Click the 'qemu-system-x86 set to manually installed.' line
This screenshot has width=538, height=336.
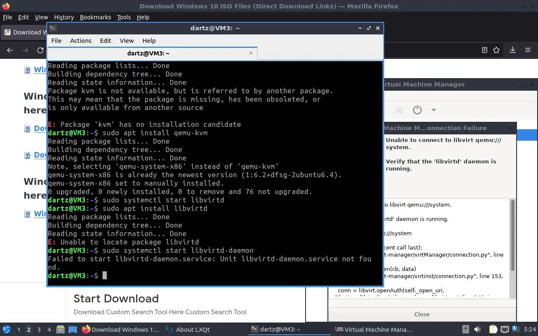pyautogui.click(x=136, y=183)
